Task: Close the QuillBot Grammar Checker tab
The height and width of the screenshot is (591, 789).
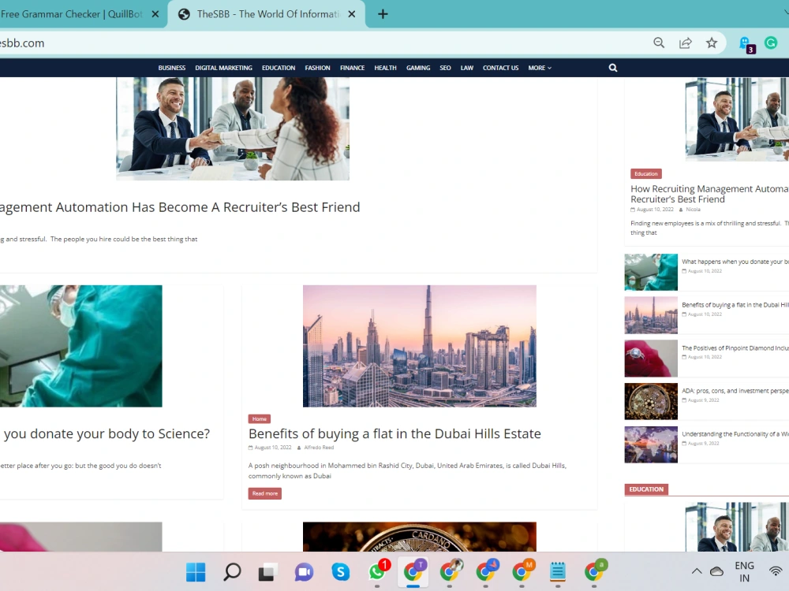Action: pos(155,14)
